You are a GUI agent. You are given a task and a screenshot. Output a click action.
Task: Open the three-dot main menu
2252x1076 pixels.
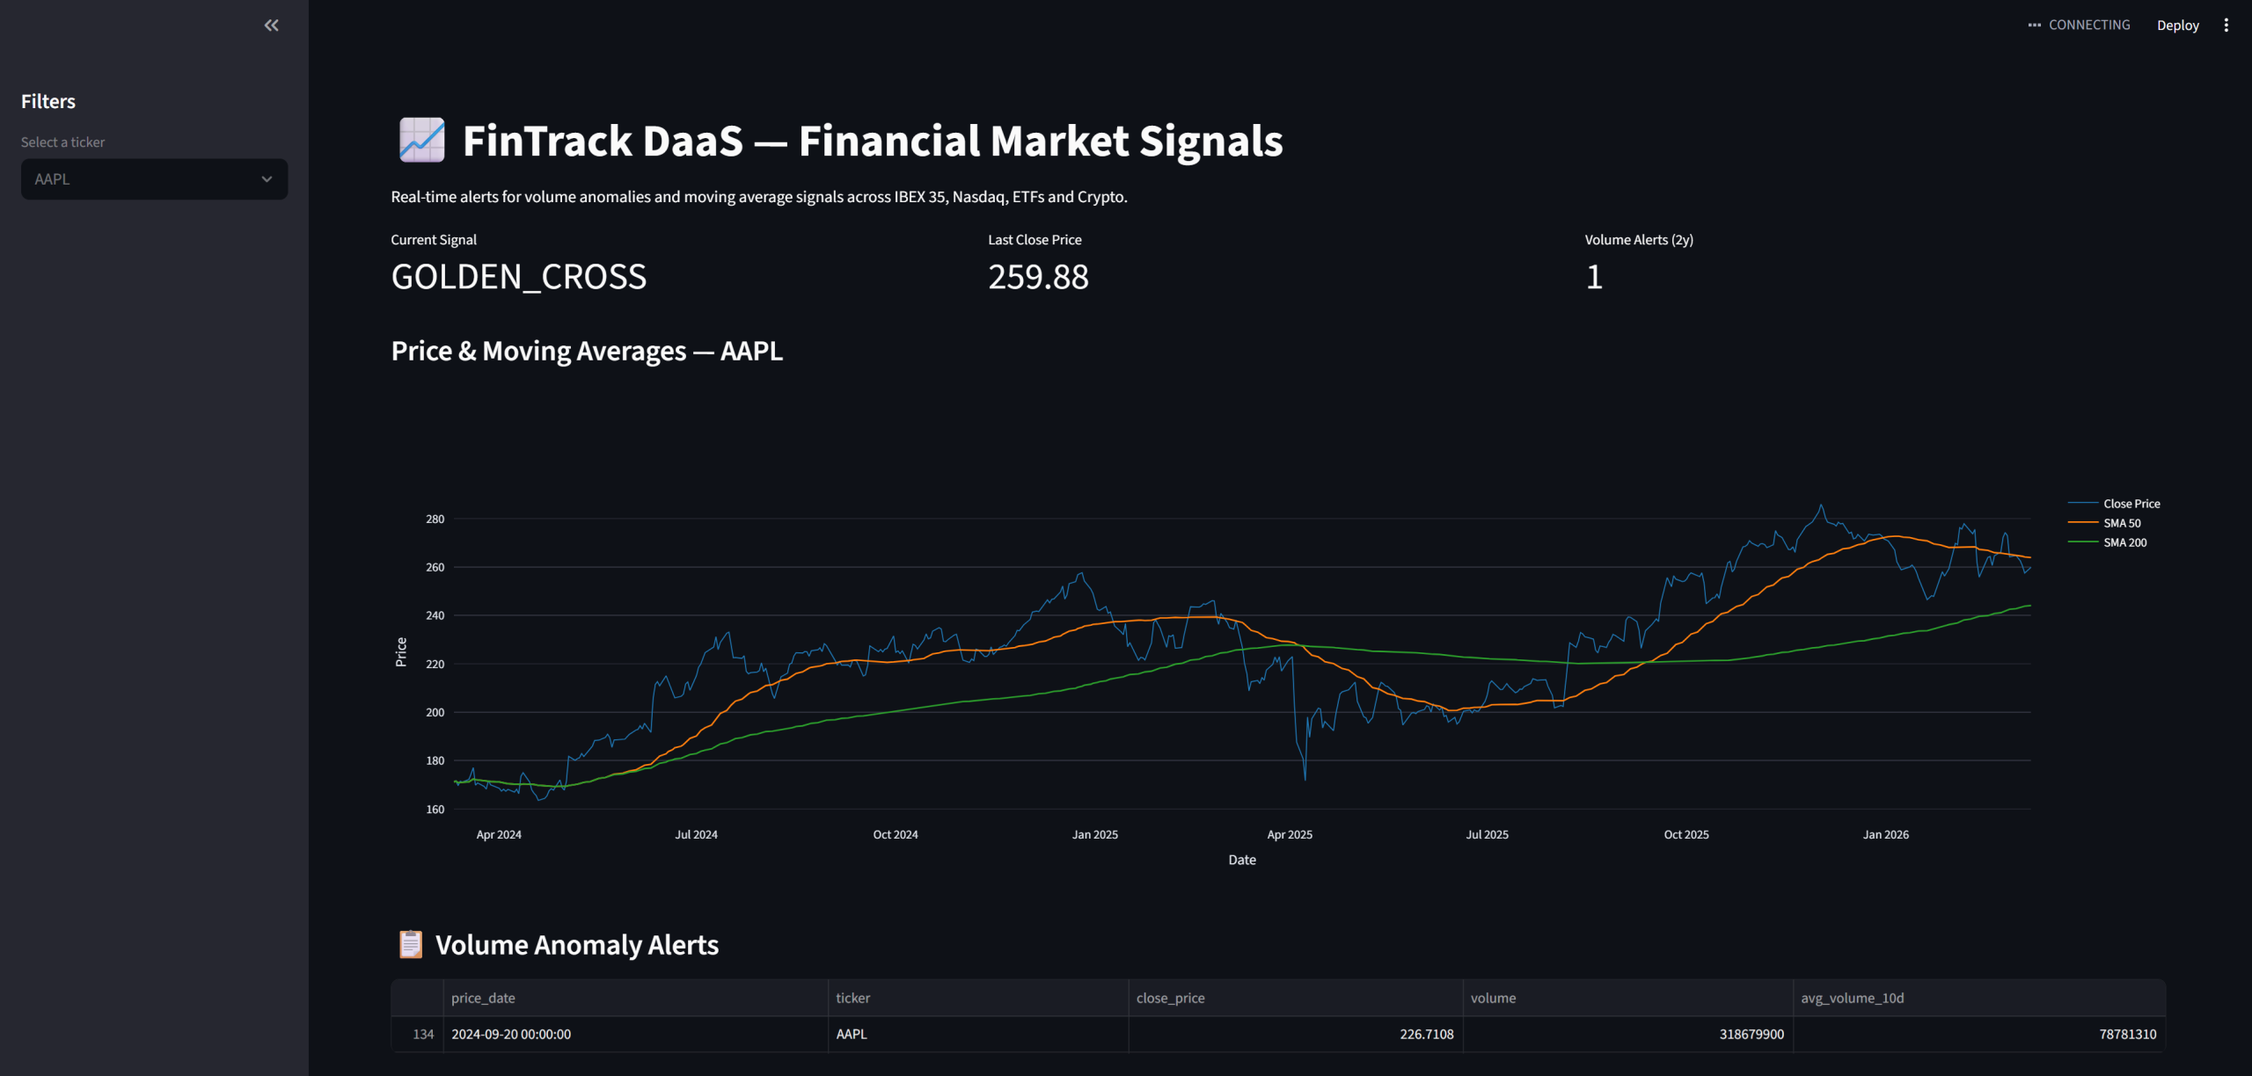point(2226,25)
